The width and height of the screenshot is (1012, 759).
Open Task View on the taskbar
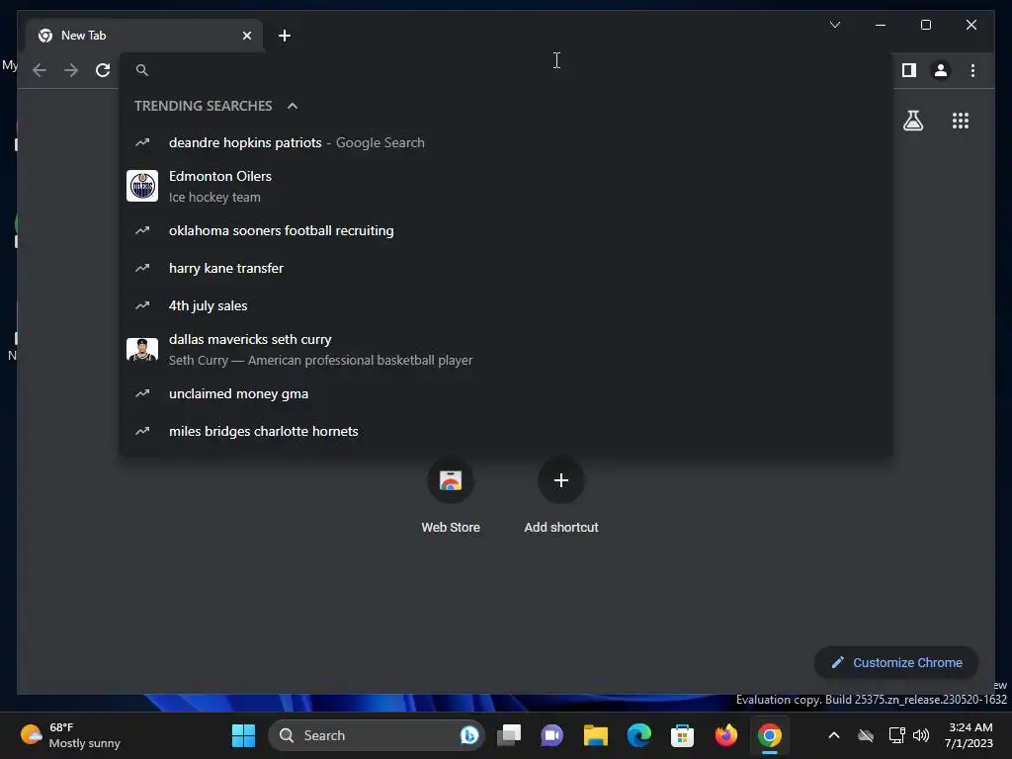tap(509, 735)
